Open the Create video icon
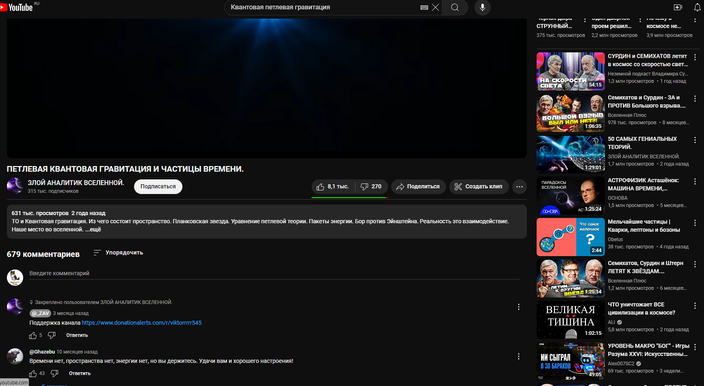Screen dimensions: 704x386 (x=678, y=7)
